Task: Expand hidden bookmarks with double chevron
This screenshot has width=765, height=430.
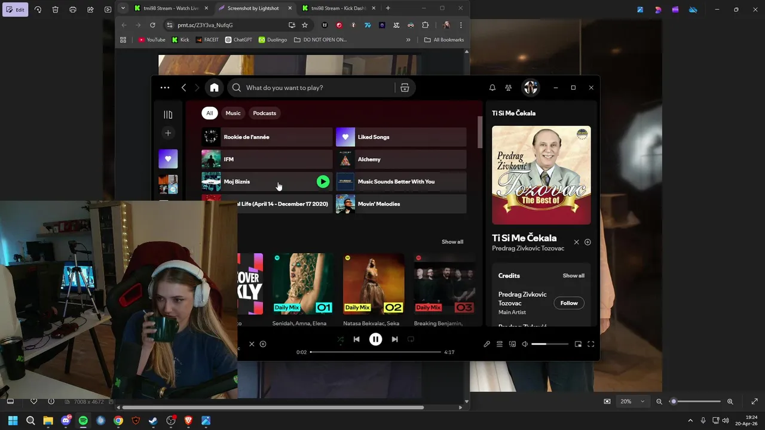Action: coord(408,40)
